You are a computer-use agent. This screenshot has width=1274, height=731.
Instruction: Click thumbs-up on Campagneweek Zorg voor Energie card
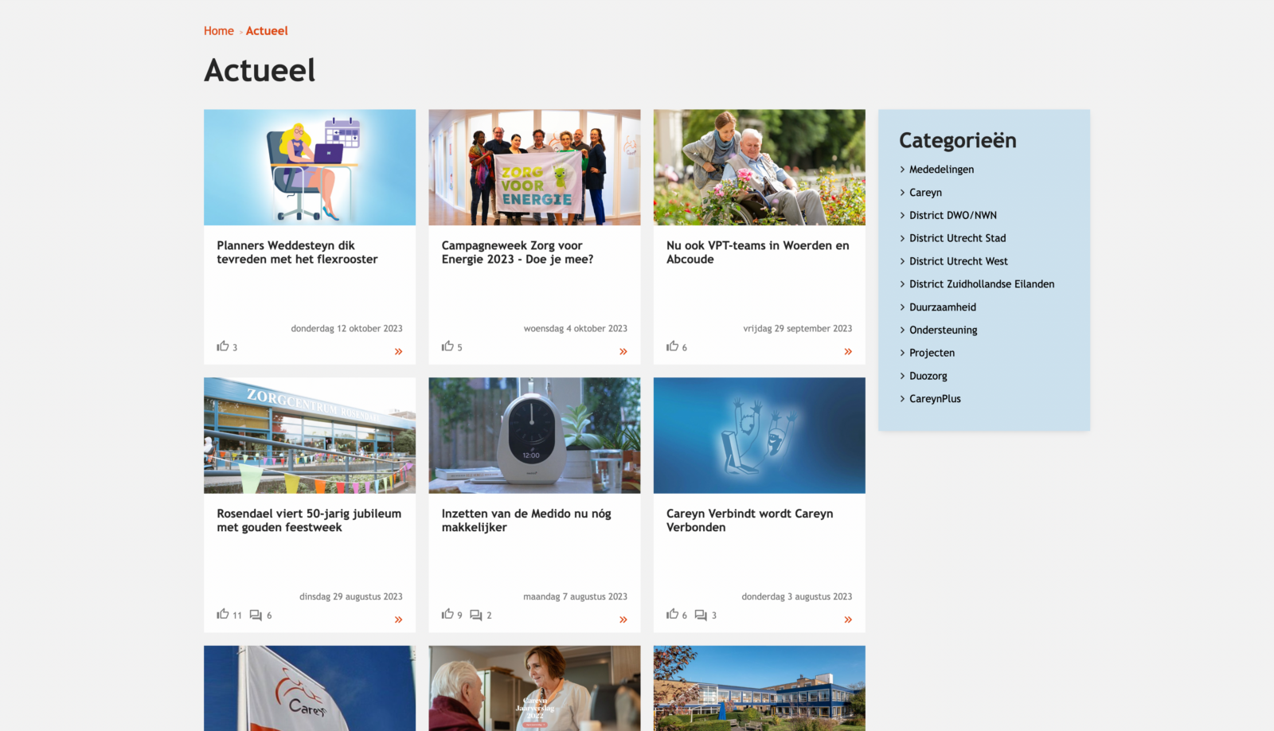[x=447, y=346]
